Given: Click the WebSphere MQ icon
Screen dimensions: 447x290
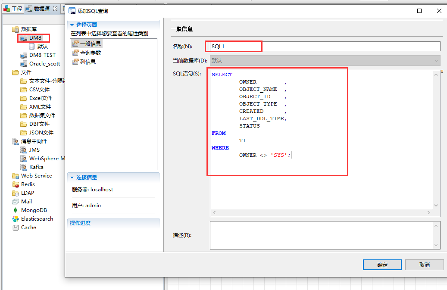Looking at the screenshot, I should coord(24,158).
